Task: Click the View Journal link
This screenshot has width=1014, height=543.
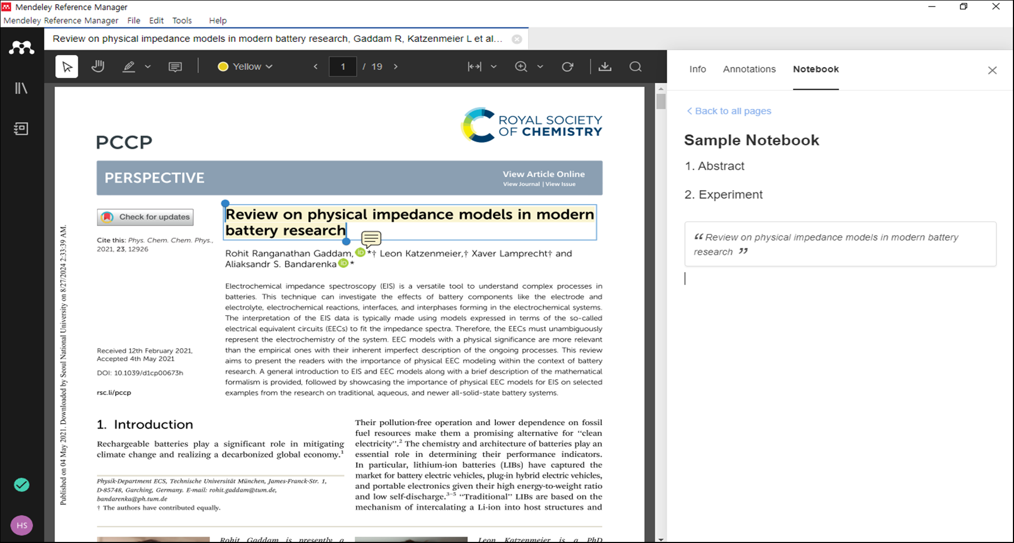Action: [521, 184]
